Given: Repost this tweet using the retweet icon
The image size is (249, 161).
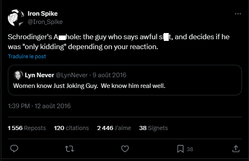Looking at the screenshot, I should point(69,149).
